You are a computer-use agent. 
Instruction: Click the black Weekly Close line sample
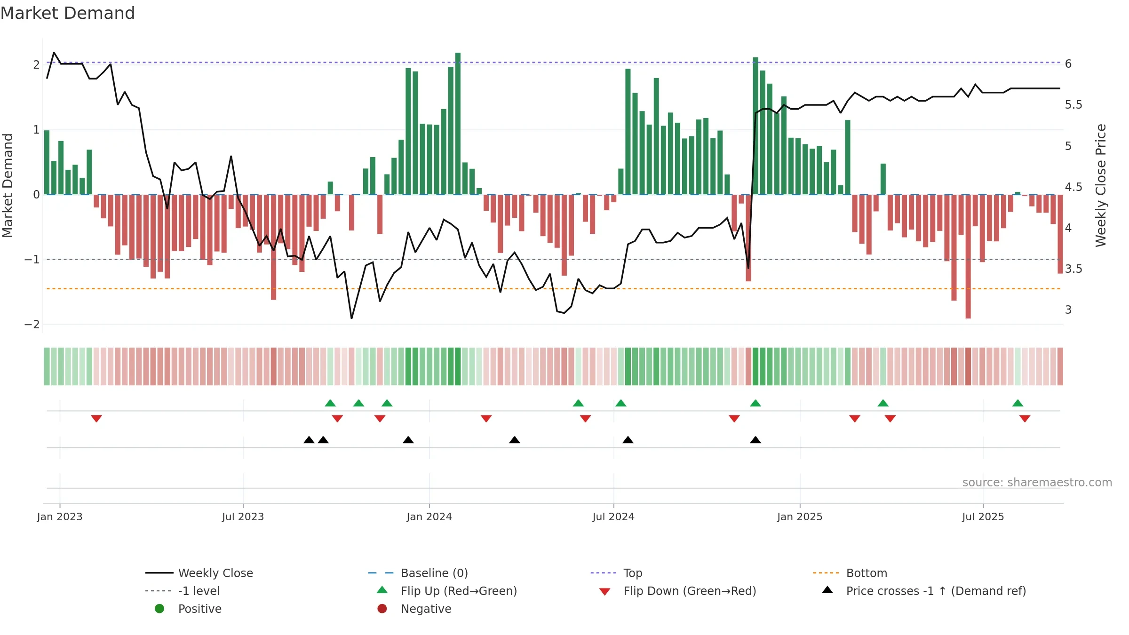[x=159, y=573]
